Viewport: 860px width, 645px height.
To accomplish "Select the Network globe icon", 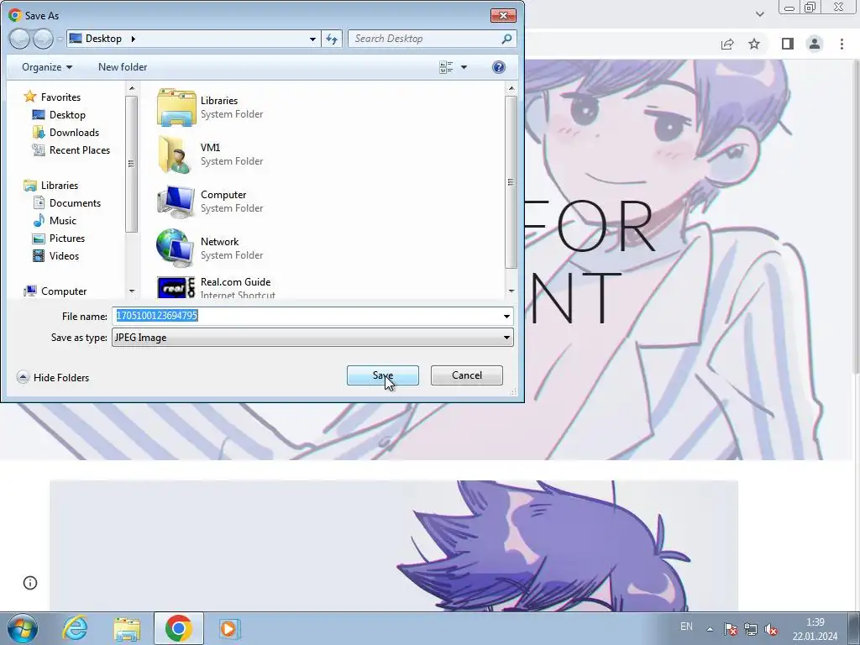I will tap(175, 249).
